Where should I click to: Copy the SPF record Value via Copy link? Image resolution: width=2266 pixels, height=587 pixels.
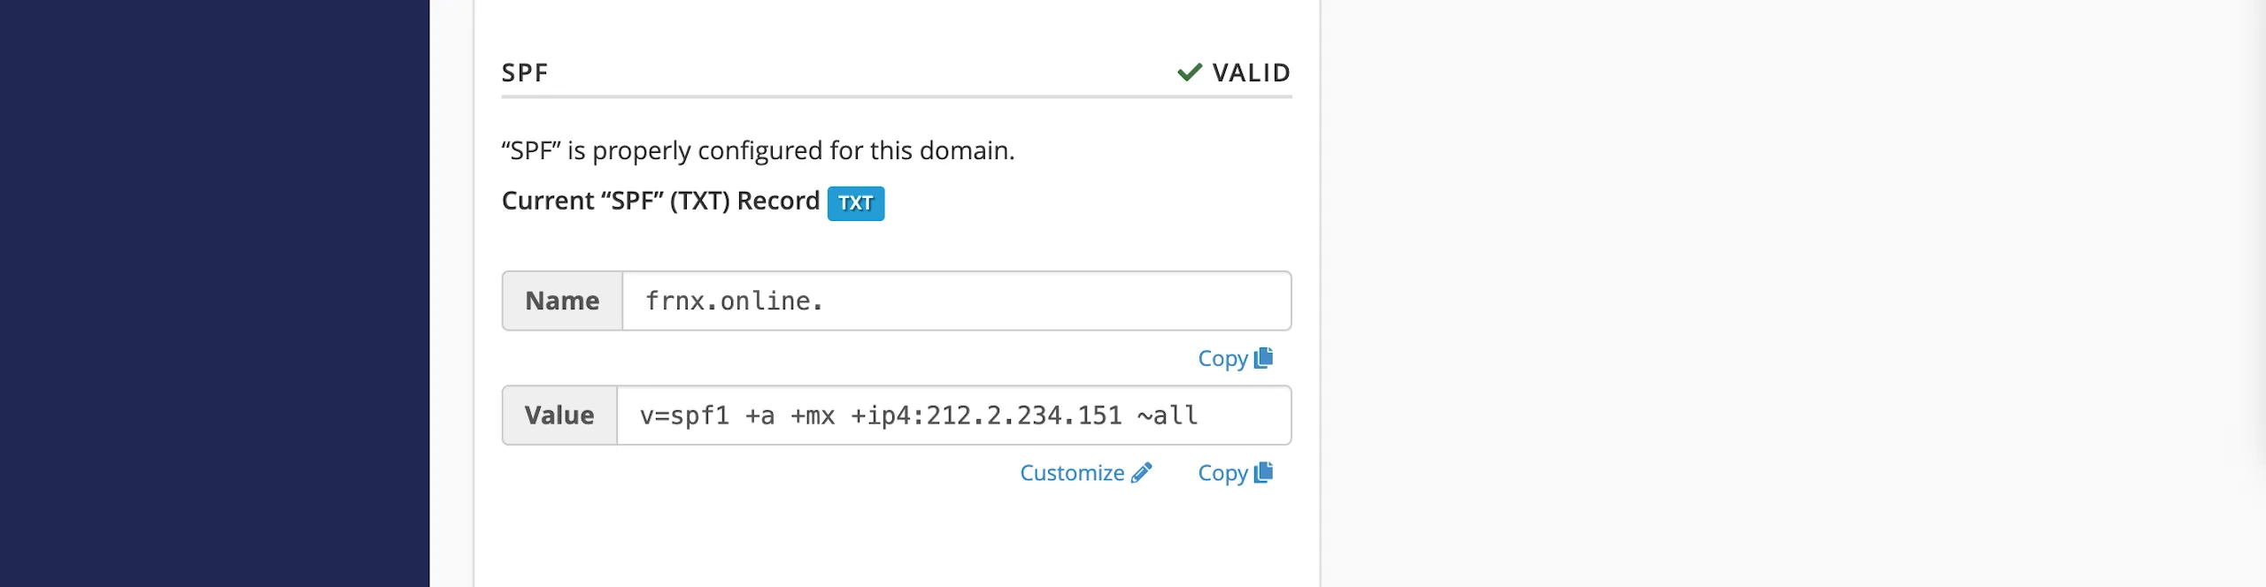click(1235, 473)
